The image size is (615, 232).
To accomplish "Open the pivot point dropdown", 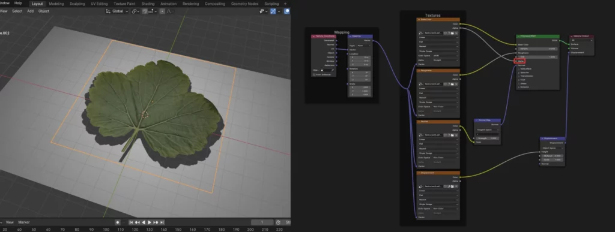I will [135, 11].
